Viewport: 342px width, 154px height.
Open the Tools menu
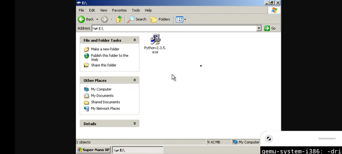136,10
